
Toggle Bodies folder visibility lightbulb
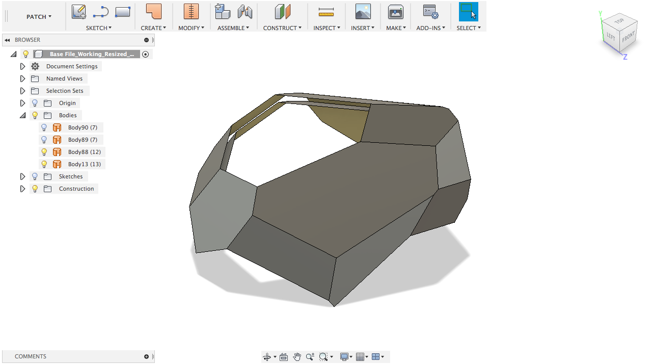[x=35, y=115]
